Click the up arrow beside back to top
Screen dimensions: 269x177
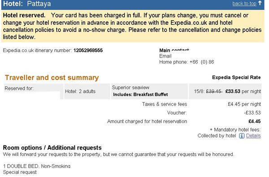tap(260, 3)
